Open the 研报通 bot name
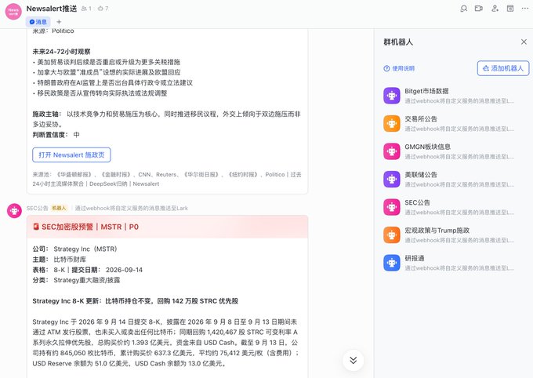Viewport: 533px width, 378px height. point(415,259)
